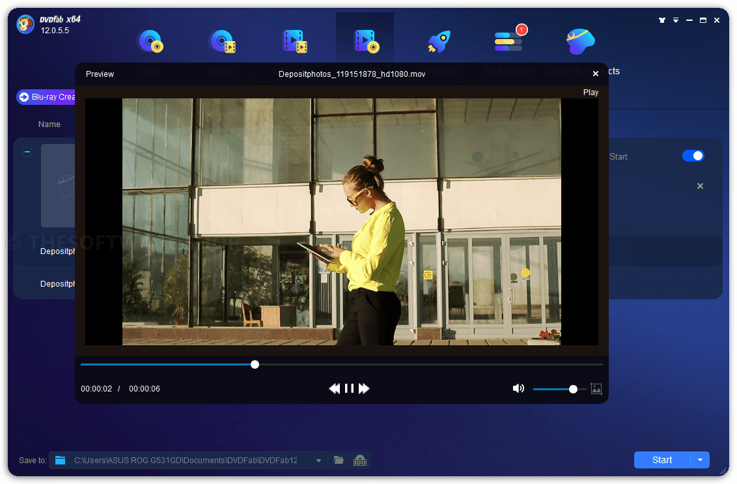Pause the preview video

(349, 388)
